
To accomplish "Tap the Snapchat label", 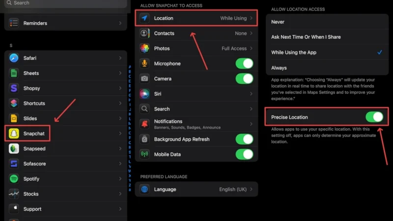I will (x=34, y=134).
